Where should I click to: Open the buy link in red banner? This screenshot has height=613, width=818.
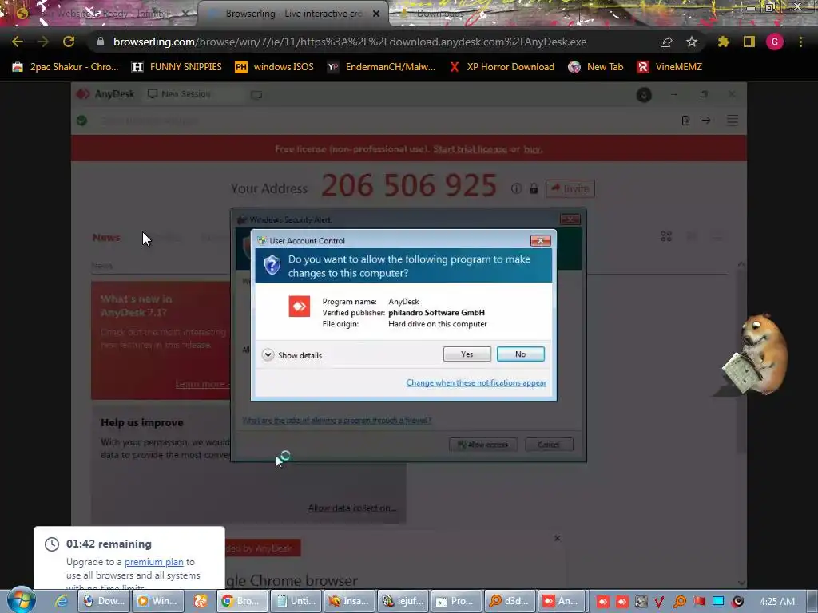point(533,149)
